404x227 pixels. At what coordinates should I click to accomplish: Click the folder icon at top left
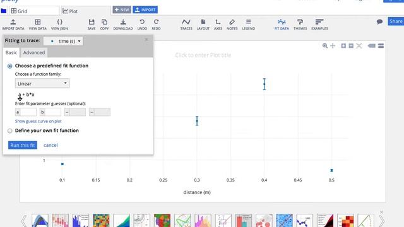pyautogui.click(x=4, y=11)
